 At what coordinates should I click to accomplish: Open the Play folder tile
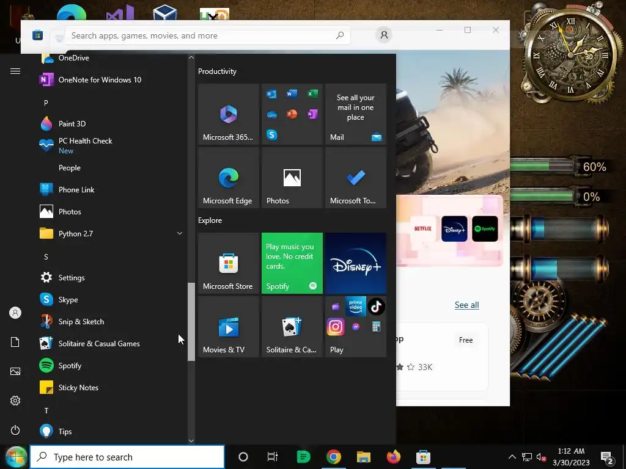point(356,327)
